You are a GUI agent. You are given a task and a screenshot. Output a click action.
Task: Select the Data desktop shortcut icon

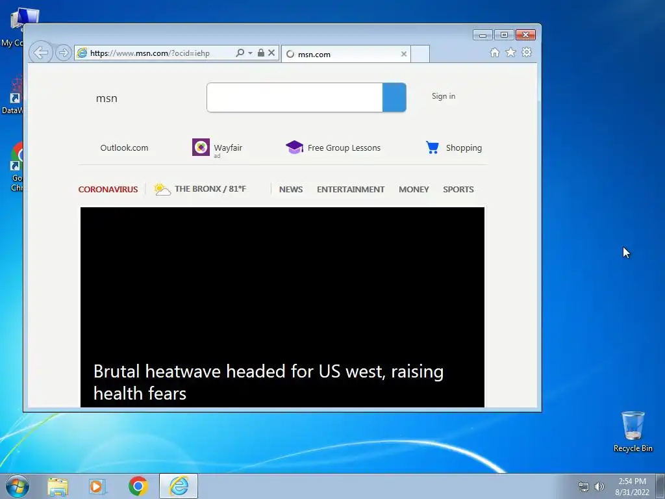coord(13,95)
